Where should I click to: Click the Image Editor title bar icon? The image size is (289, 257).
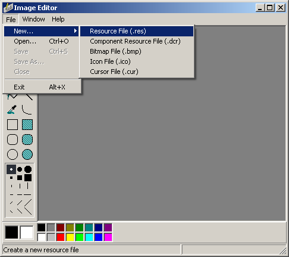(x=8, y=8)
